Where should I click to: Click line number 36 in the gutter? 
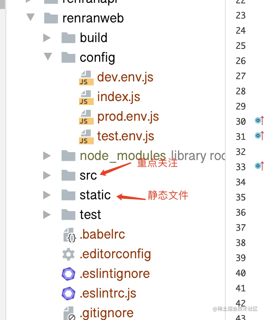[241, 212]
